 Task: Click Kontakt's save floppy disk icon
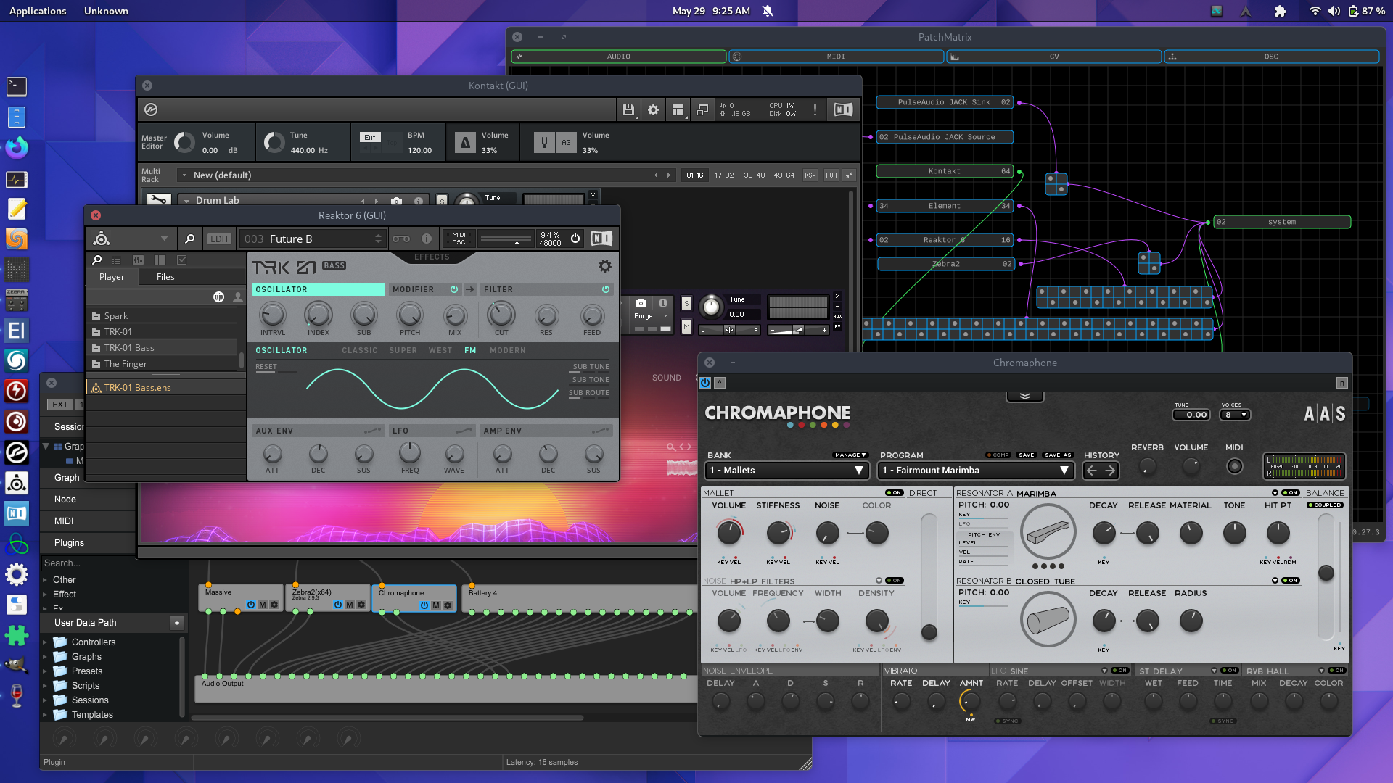628,110
